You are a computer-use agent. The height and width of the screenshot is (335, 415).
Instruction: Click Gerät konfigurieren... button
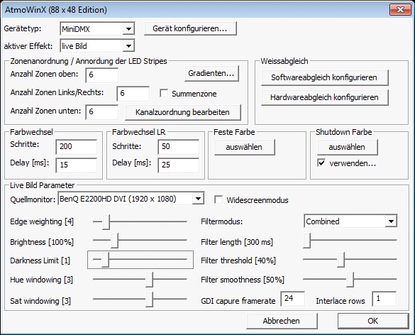click(190, 28)
